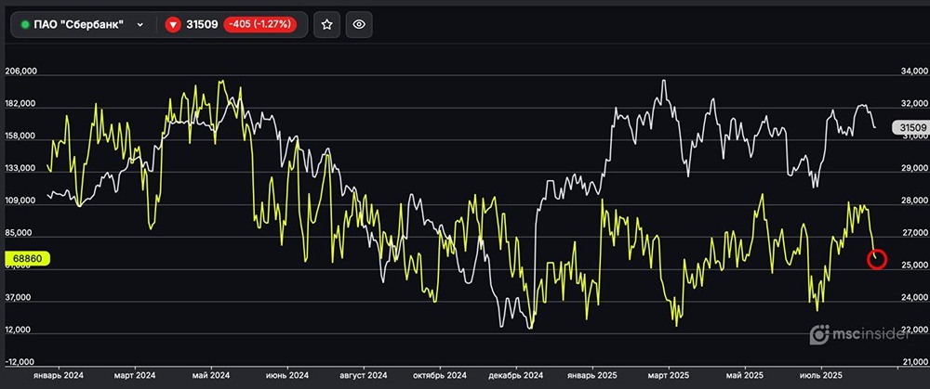Click the 109,000 left axis value

(x=21, y=201)
